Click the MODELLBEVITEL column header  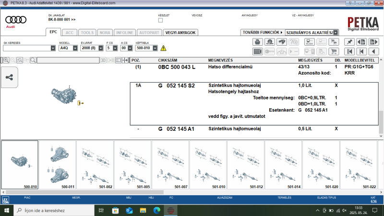tap(360, 60)
